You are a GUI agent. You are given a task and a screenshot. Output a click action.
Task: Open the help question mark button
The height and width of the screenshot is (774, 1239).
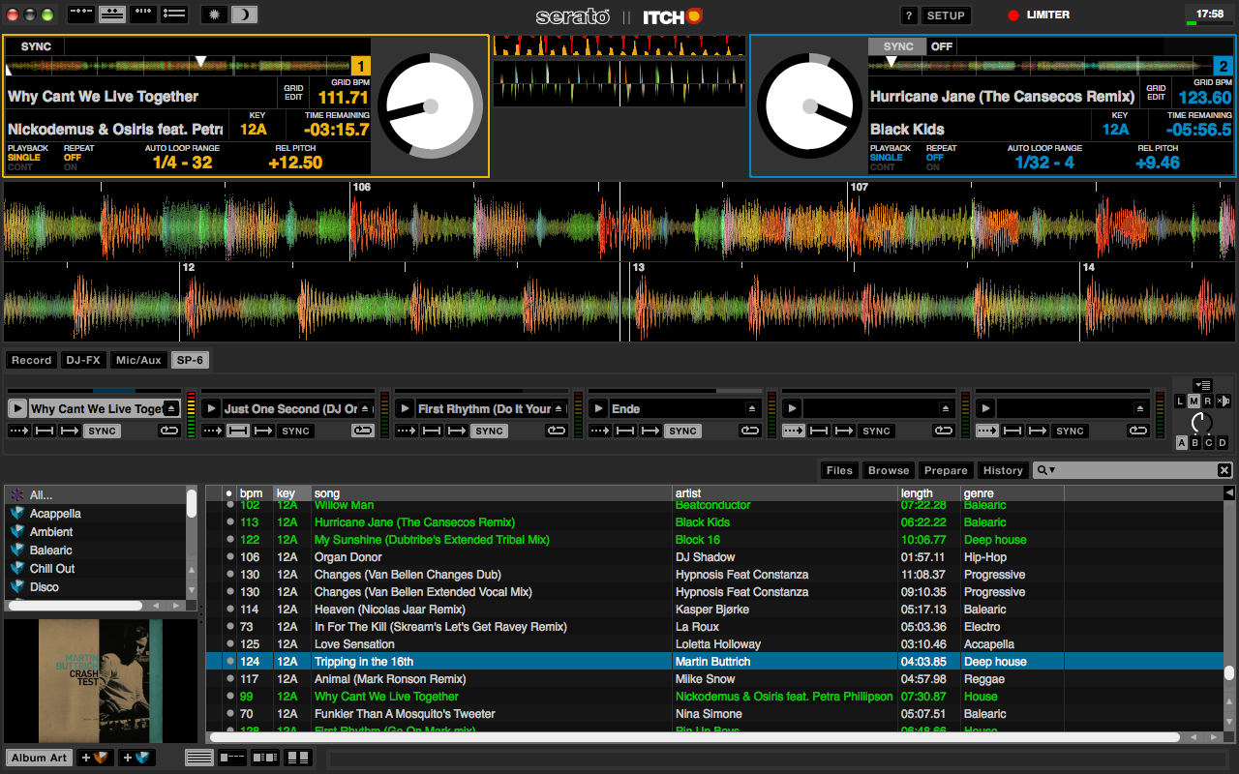(909, 15)
